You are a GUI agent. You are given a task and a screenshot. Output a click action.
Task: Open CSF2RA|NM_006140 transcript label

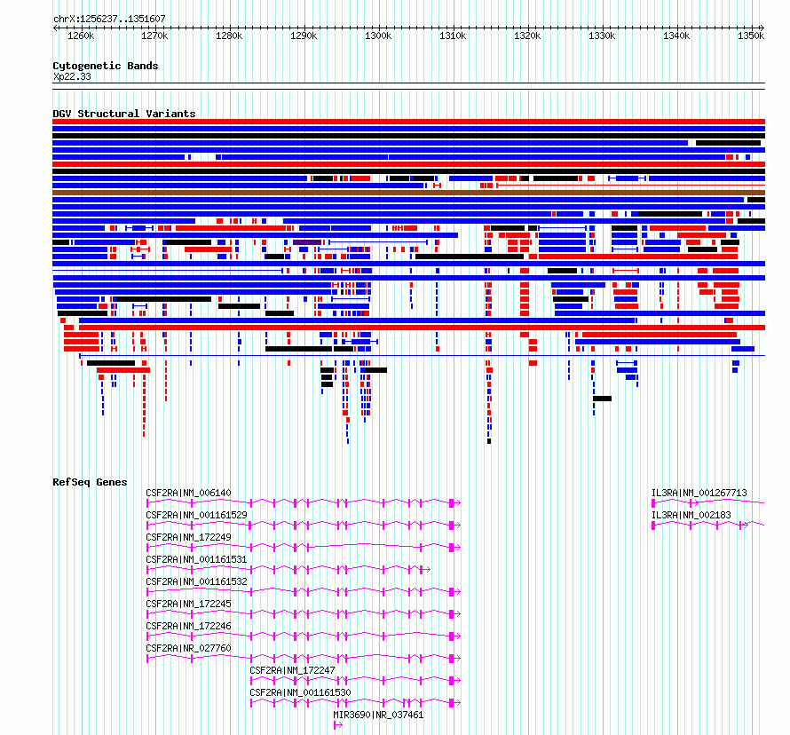point(188,493)
